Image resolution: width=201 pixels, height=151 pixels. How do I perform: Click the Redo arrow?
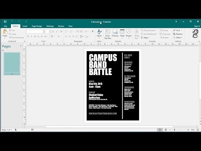point(18,21)
